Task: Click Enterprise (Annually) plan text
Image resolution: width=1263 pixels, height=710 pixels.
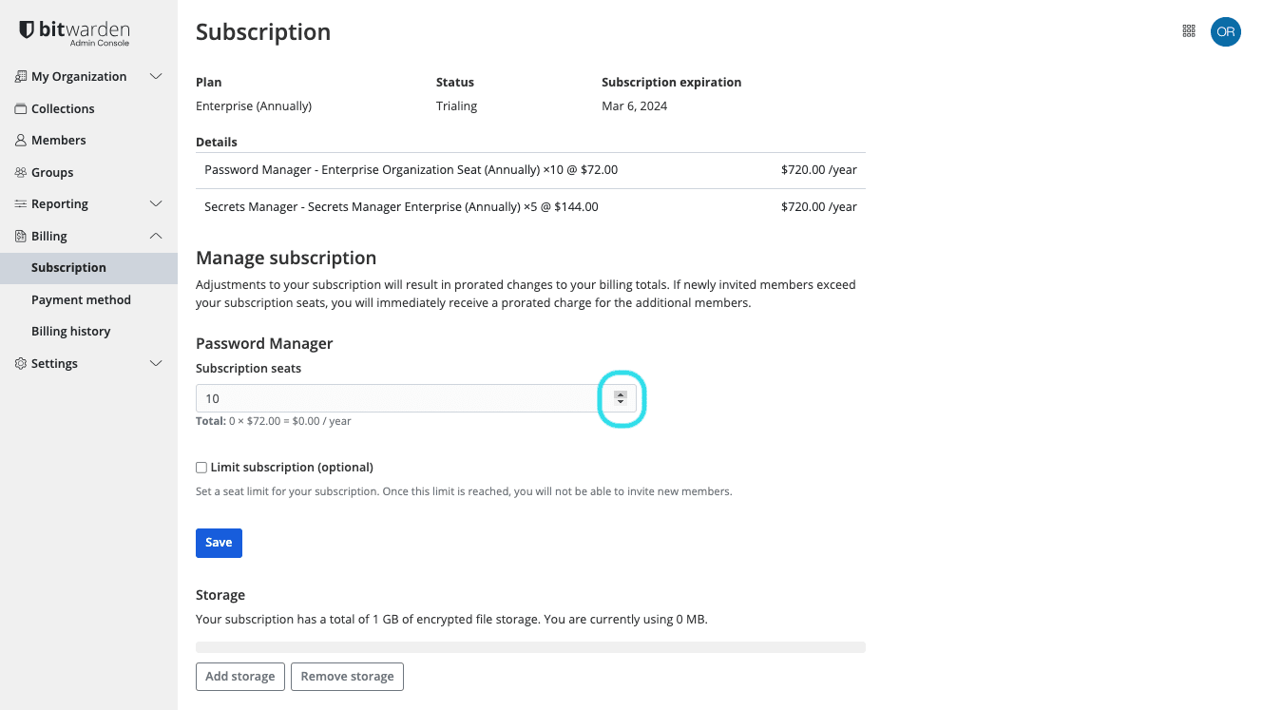Action: 254,106
